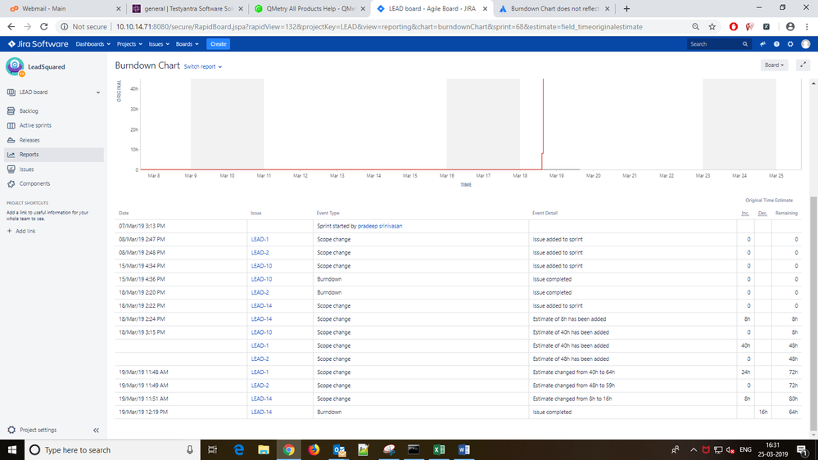Click the Jira search field

(x=718, y=44)
